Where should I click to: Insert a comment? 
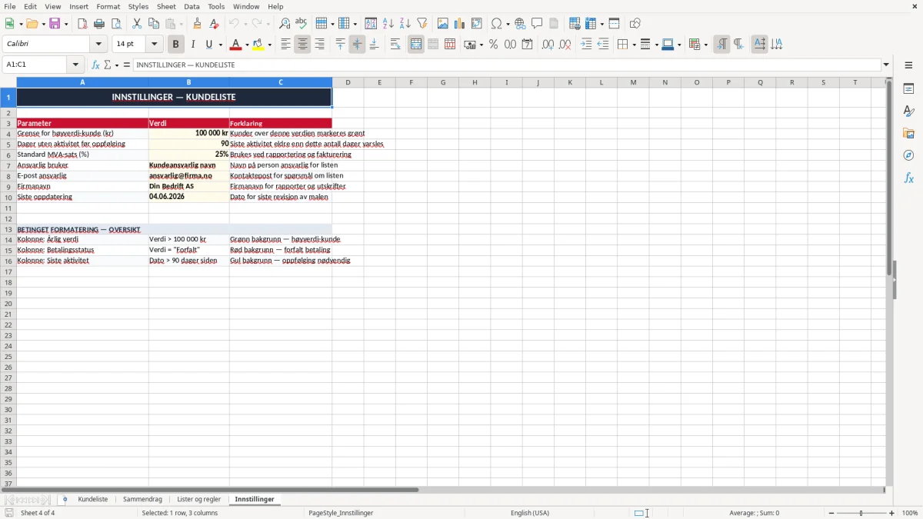click(537, 24)
